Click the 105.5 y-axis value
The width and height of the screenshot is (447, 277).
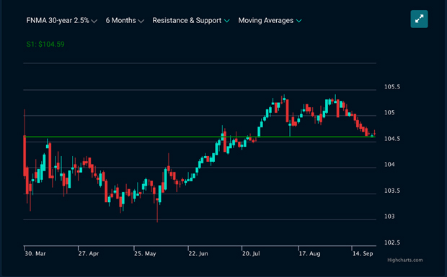click(x=392, y=87)
